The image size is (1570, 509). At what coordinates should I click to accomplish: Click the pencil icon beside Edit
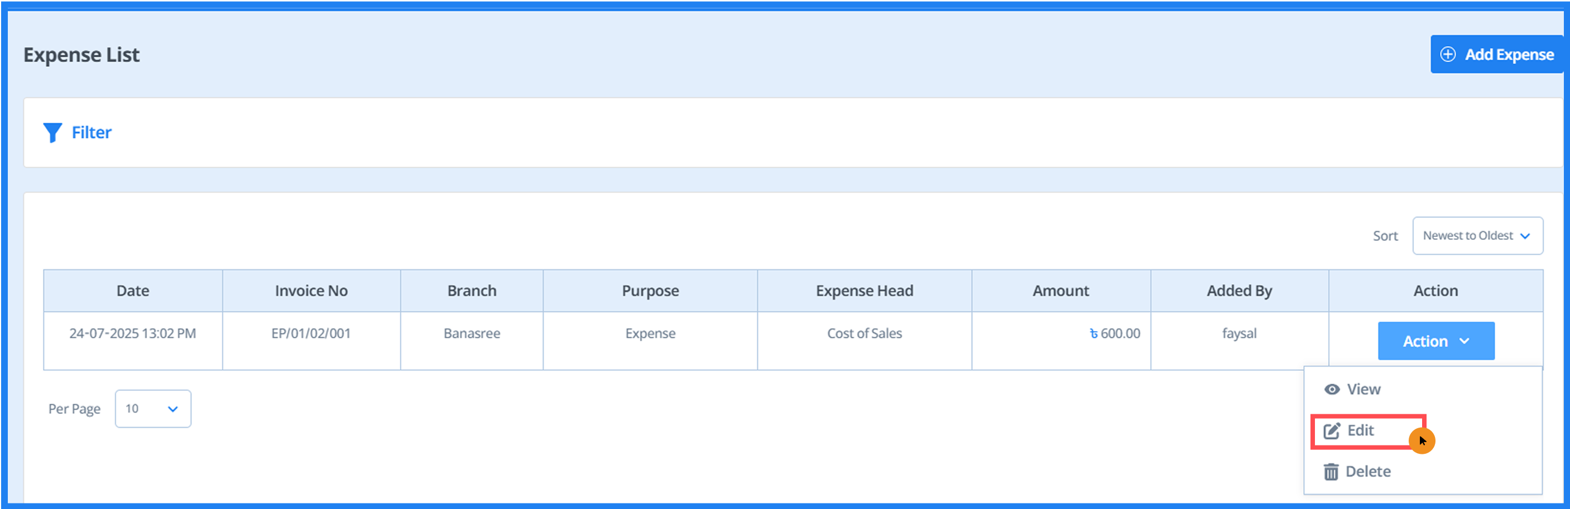(1333, 429)
